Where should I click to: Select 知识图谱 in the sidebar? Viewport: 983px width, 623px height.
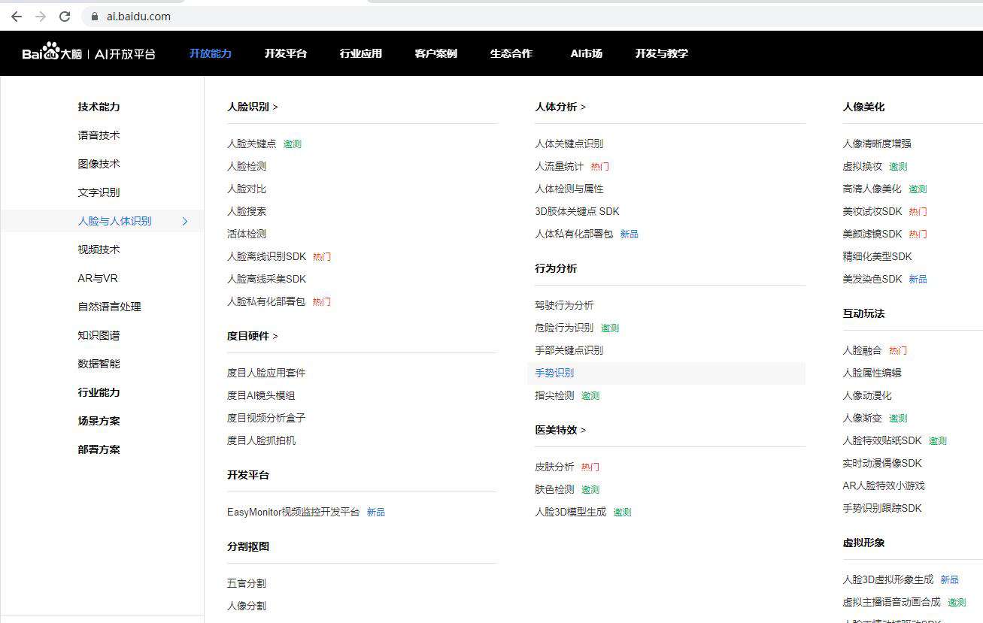(x=99, y=335)
